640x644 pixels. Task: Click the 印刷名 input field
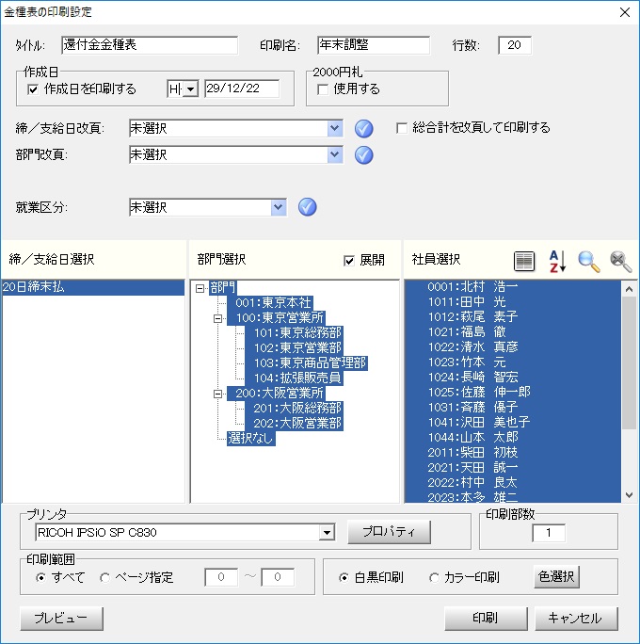tap(374, 45)
